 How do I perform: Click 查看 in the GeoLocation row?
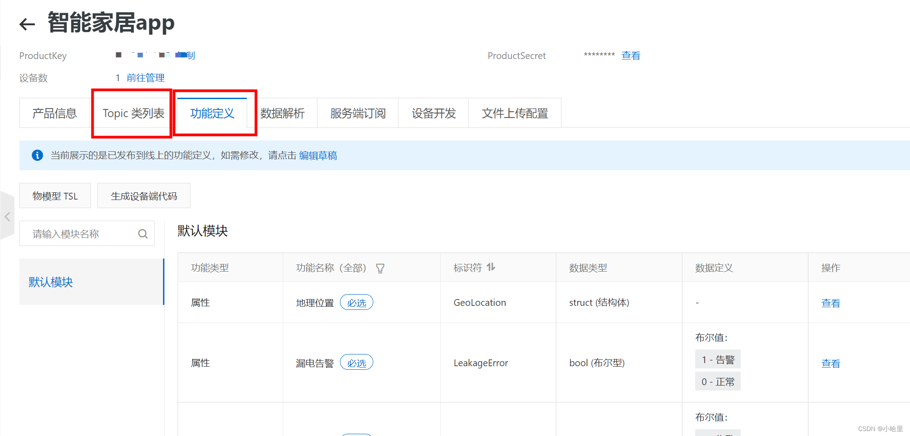click(831, 303)
